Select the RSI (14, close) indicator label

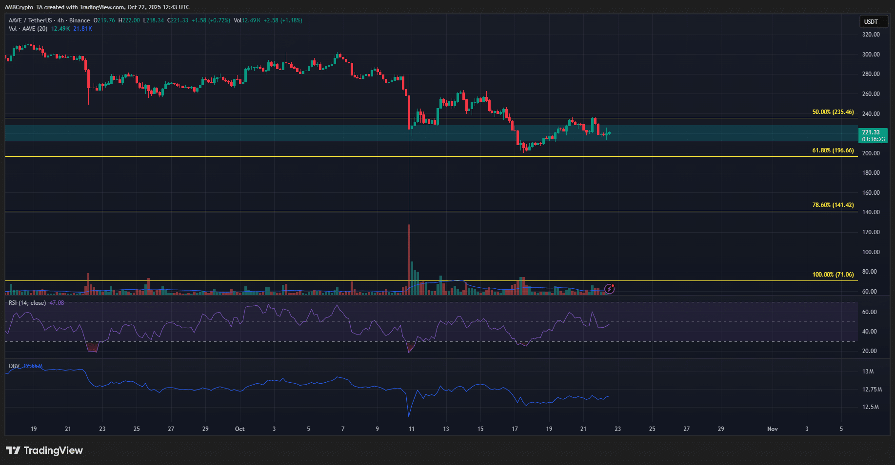[x=27, y=303]
